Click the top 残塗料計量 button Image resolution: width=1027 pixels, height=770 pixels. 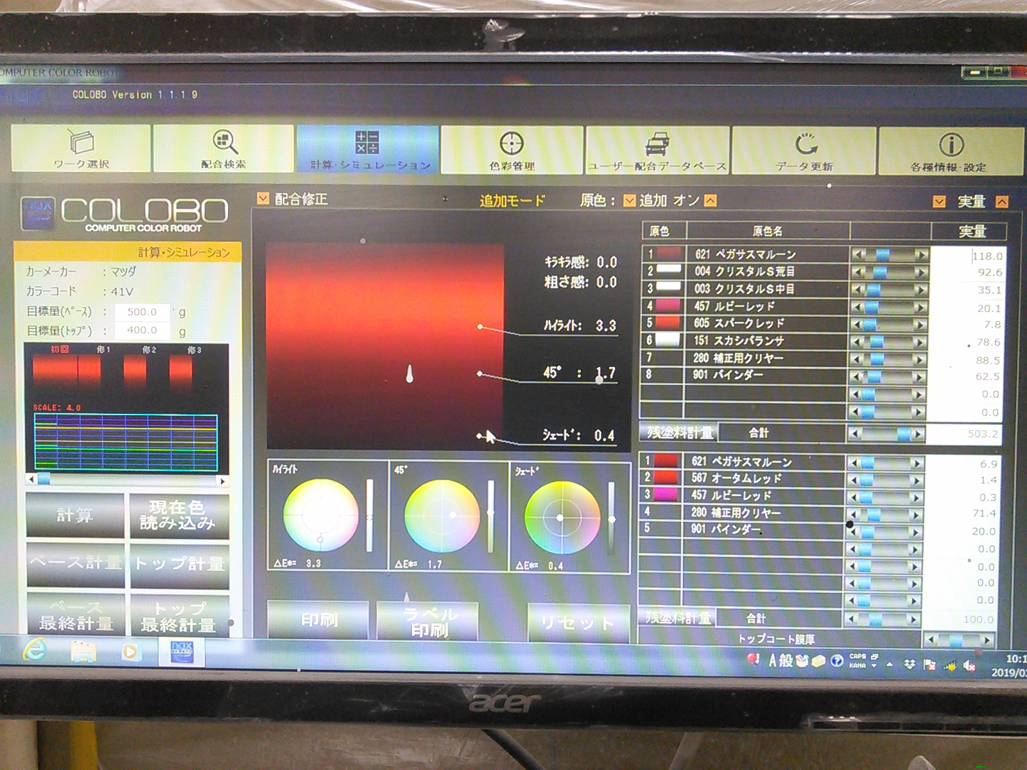click(677, 618)
